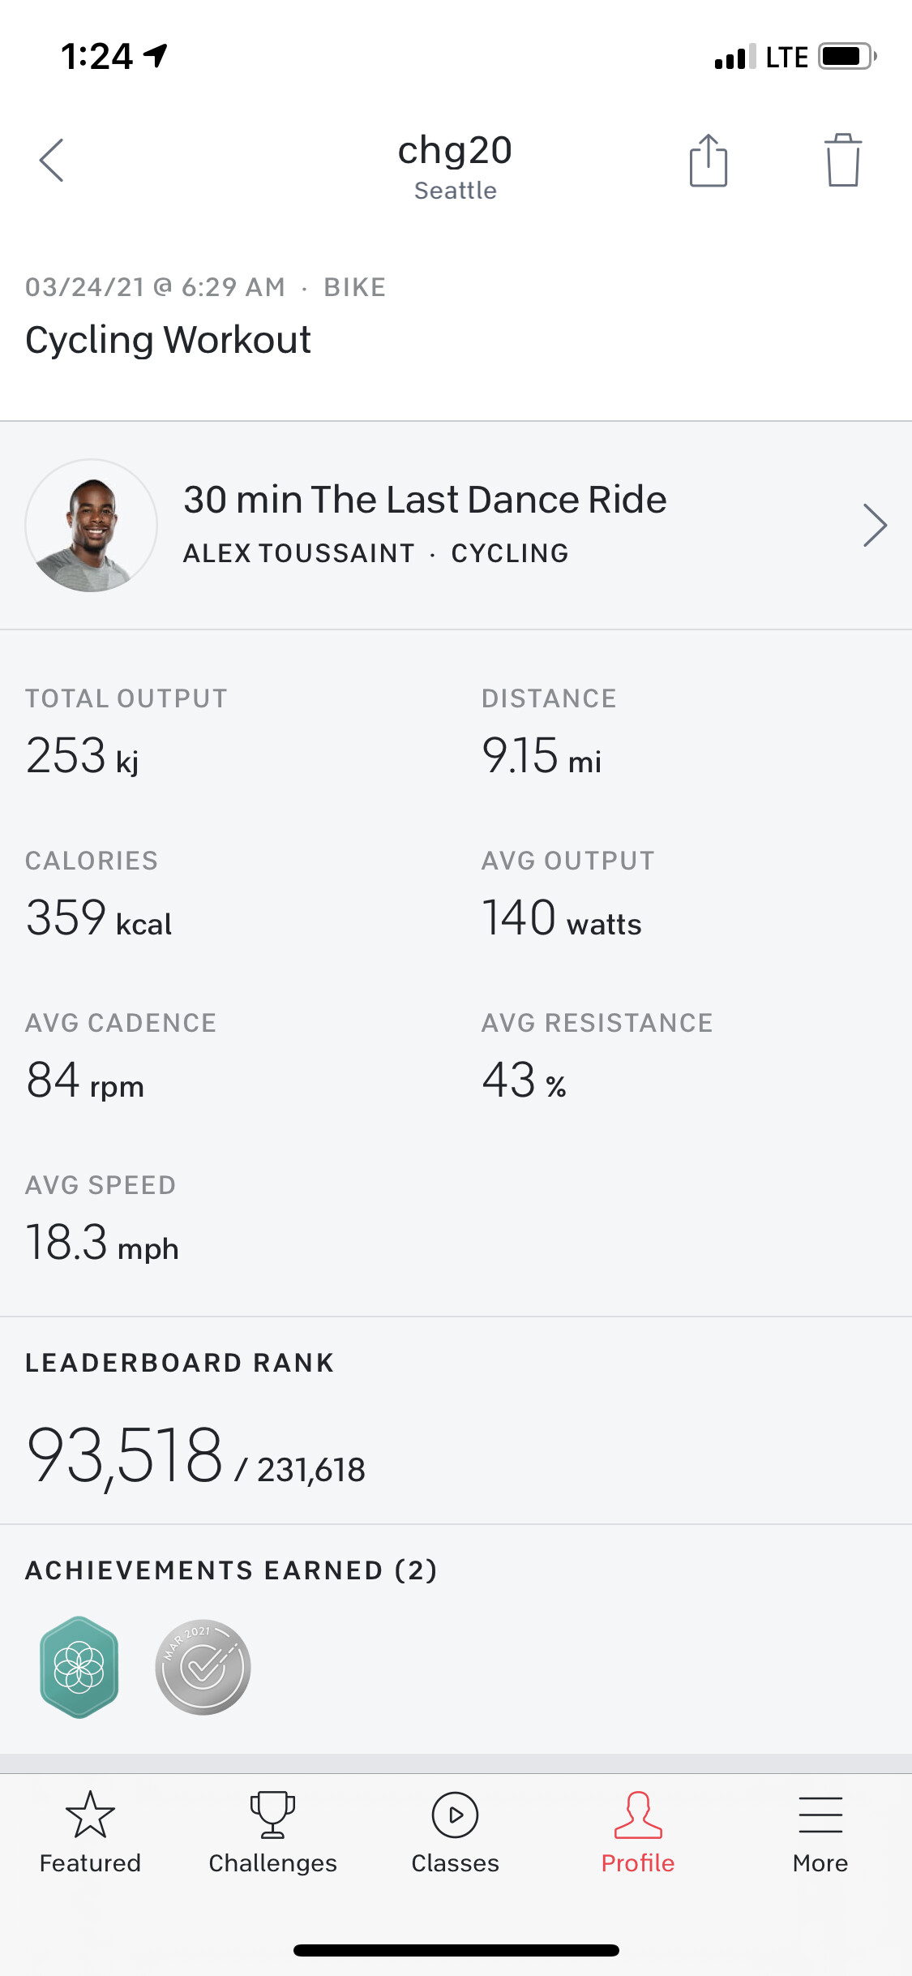Tap the back arrow icon
This screenshot has height=1976, width=912.
point(52,161)
